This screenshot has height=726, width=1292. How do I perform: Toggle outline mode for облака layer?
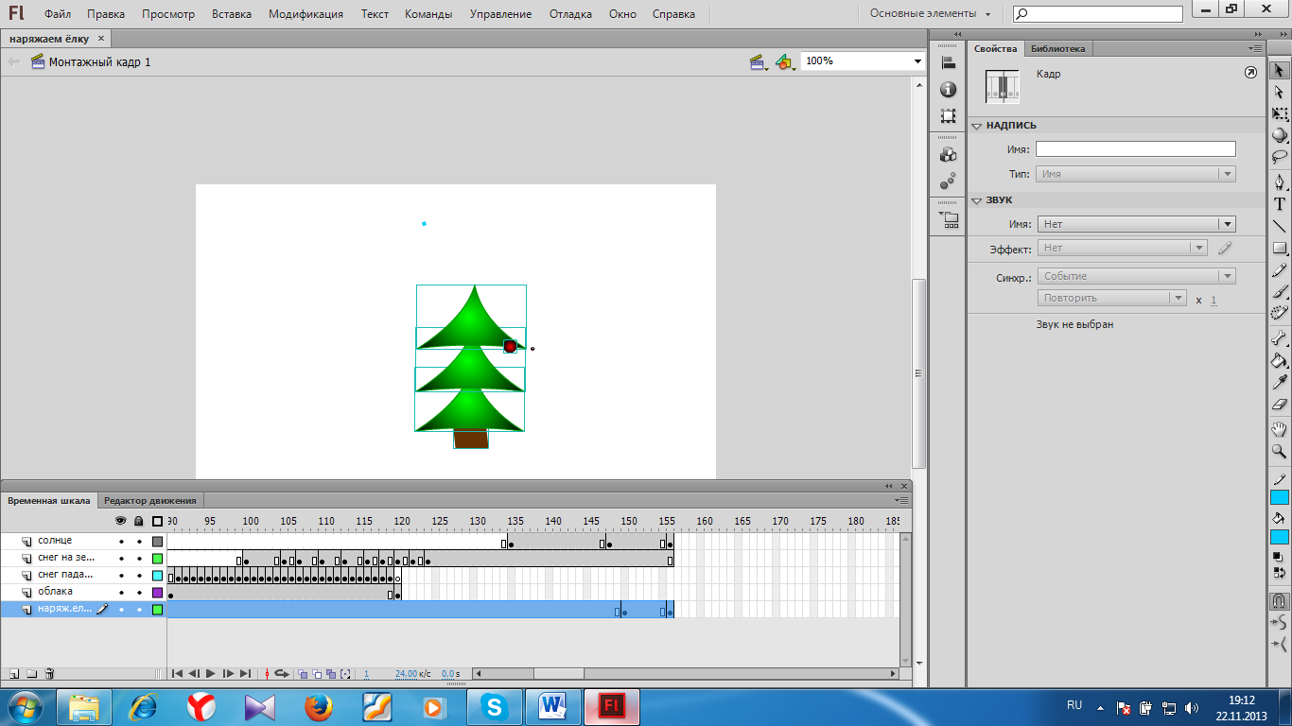point(157,593)
